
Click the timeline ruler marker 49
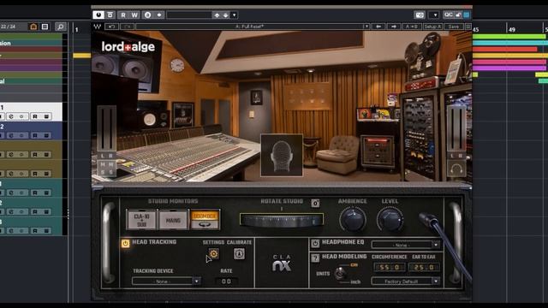(512, 30)
